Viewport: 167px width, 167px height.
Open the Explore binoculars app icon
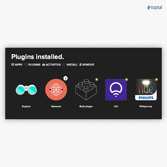(26, 90)
